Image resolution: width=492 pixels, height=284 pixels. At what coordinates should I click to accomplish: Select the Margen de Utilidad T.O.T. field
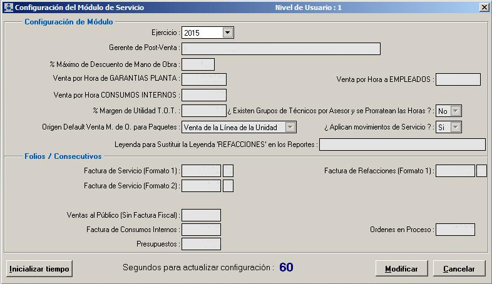point(203,111)
